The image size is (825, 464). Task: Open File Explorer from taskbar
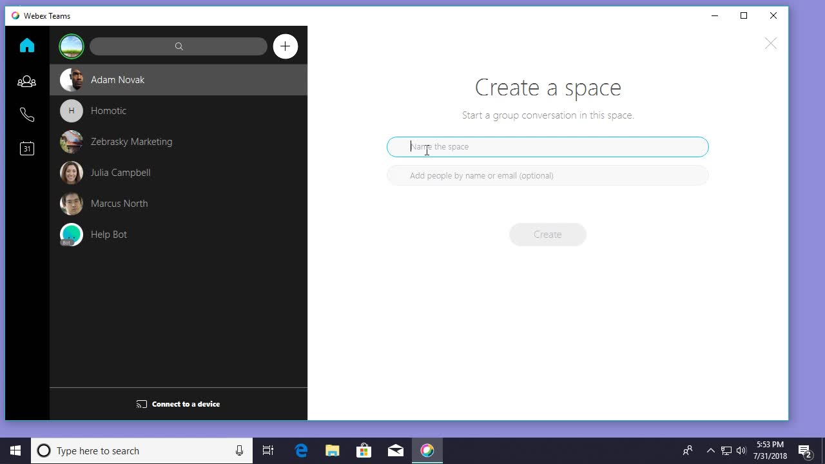tap(332, 450)
